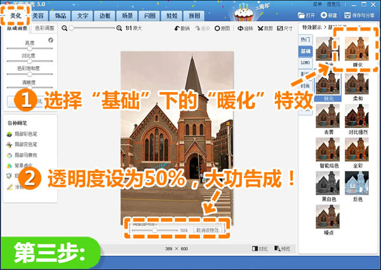Show original image with 原图 icon
This screenshot has width=381, height=270.
217,29
